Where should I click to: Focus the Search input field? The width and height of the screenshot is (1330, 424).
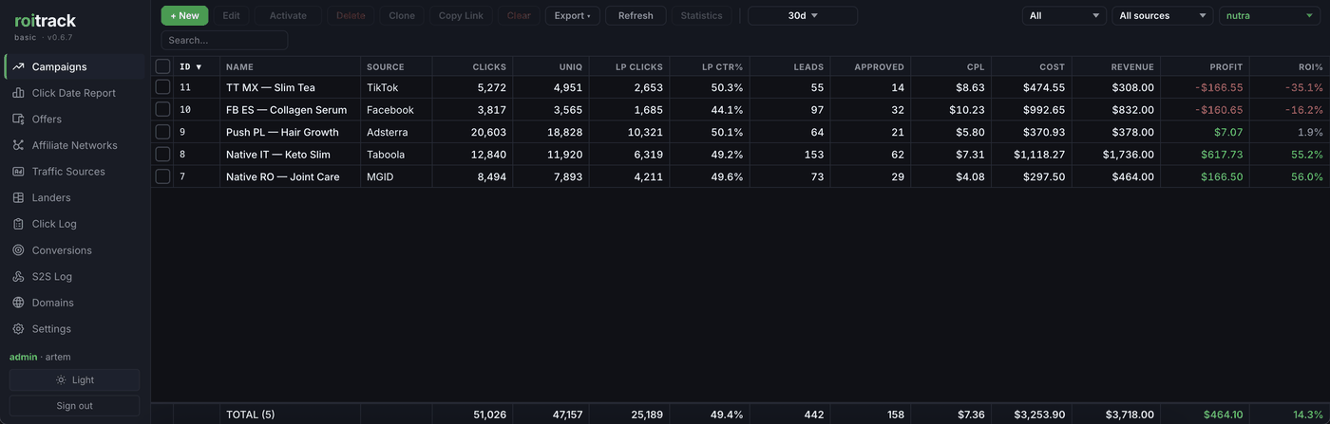(224, 40)
